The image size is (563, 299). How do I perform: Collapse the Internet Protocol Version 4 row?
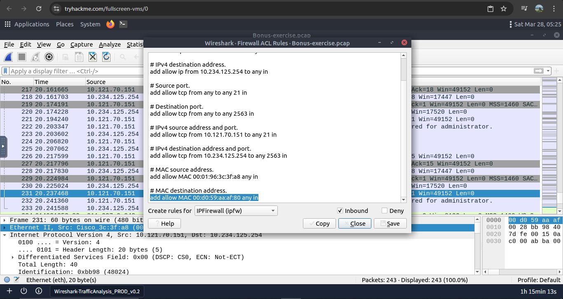pyautogui.click(x=4, y=235)
